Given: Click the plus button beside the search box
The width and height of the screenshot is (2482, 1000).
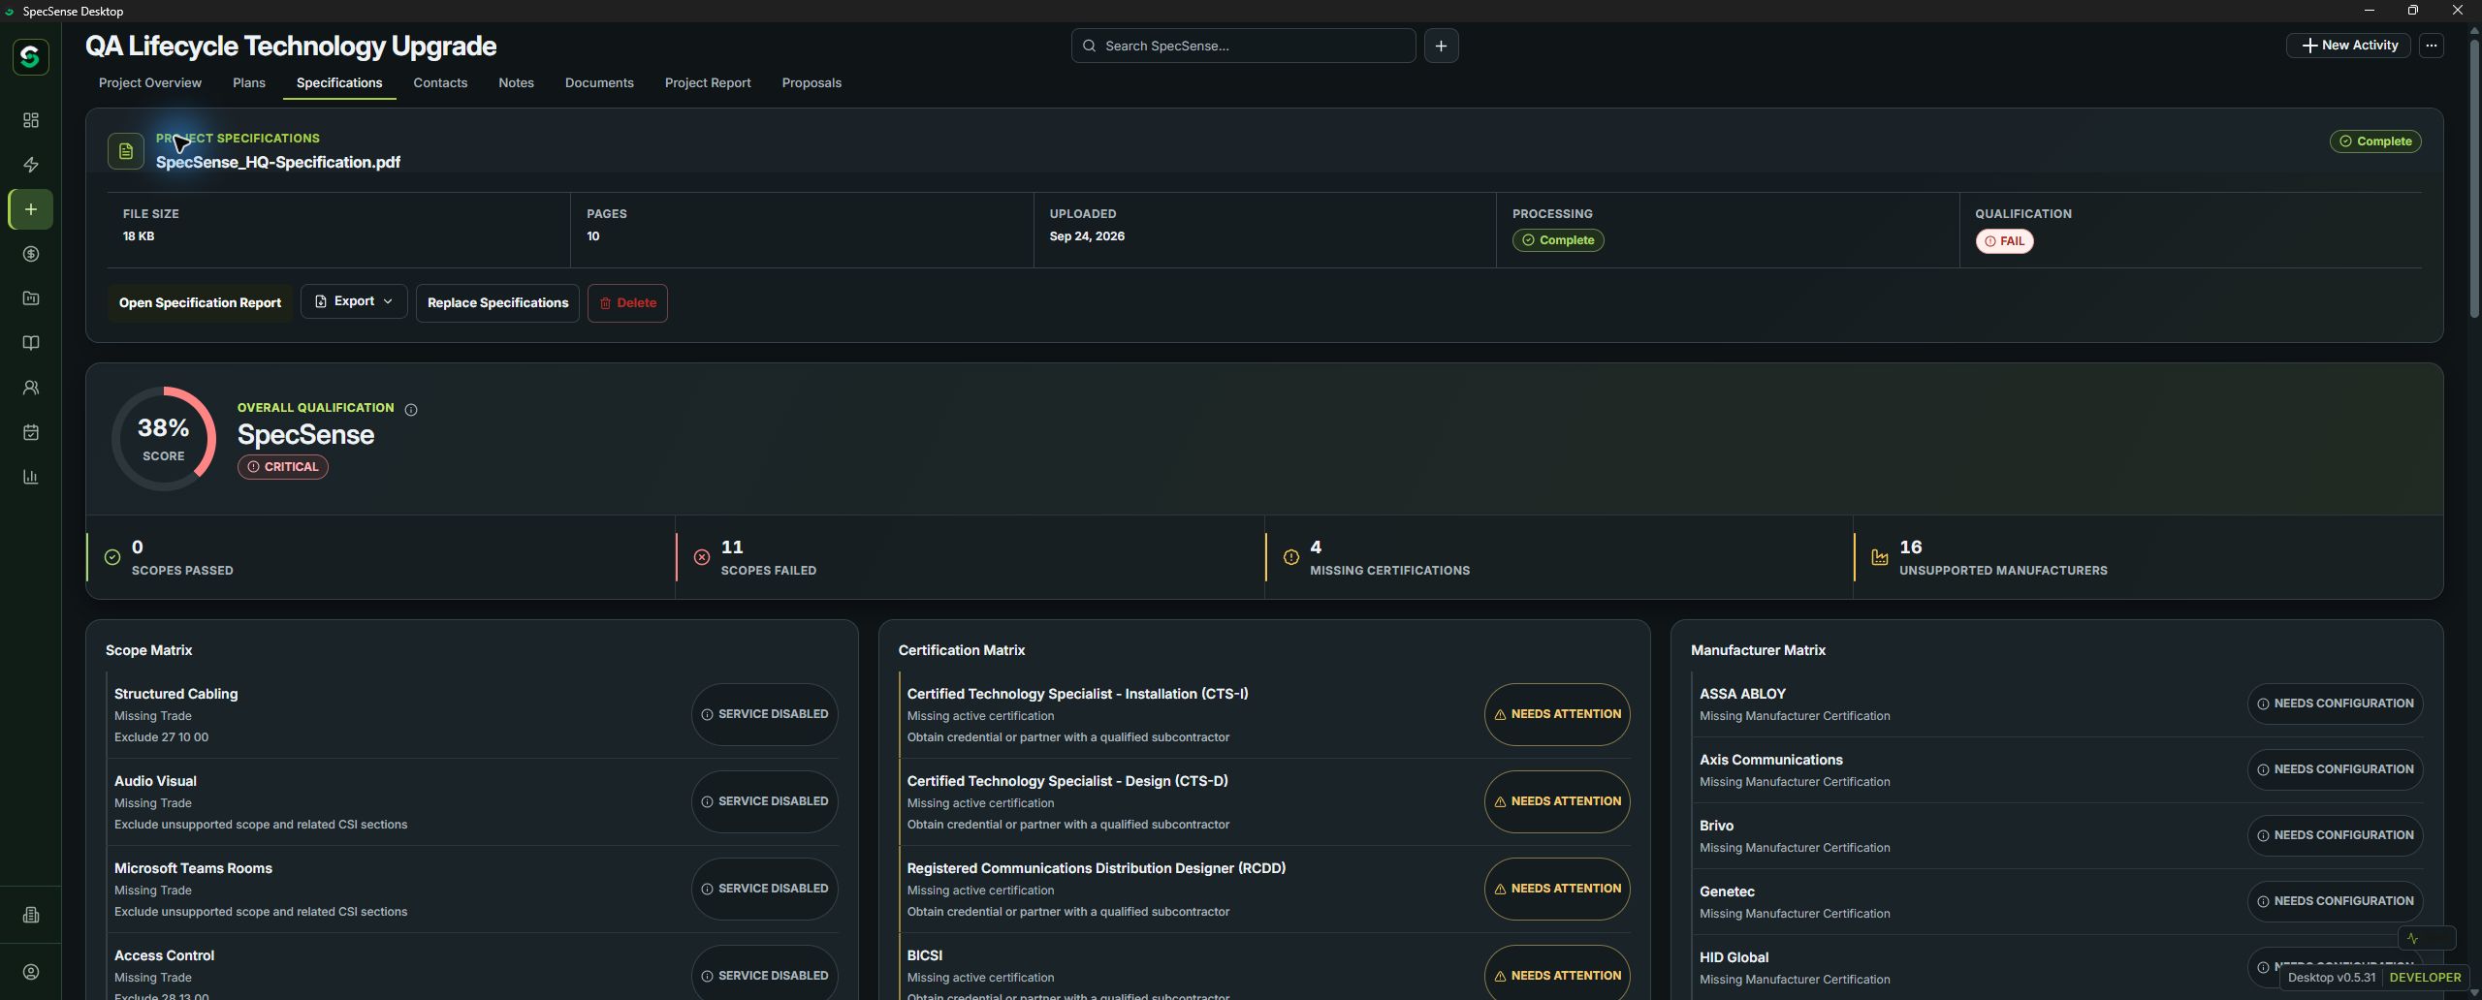Looking at the screenshot, I should 1441,46.
